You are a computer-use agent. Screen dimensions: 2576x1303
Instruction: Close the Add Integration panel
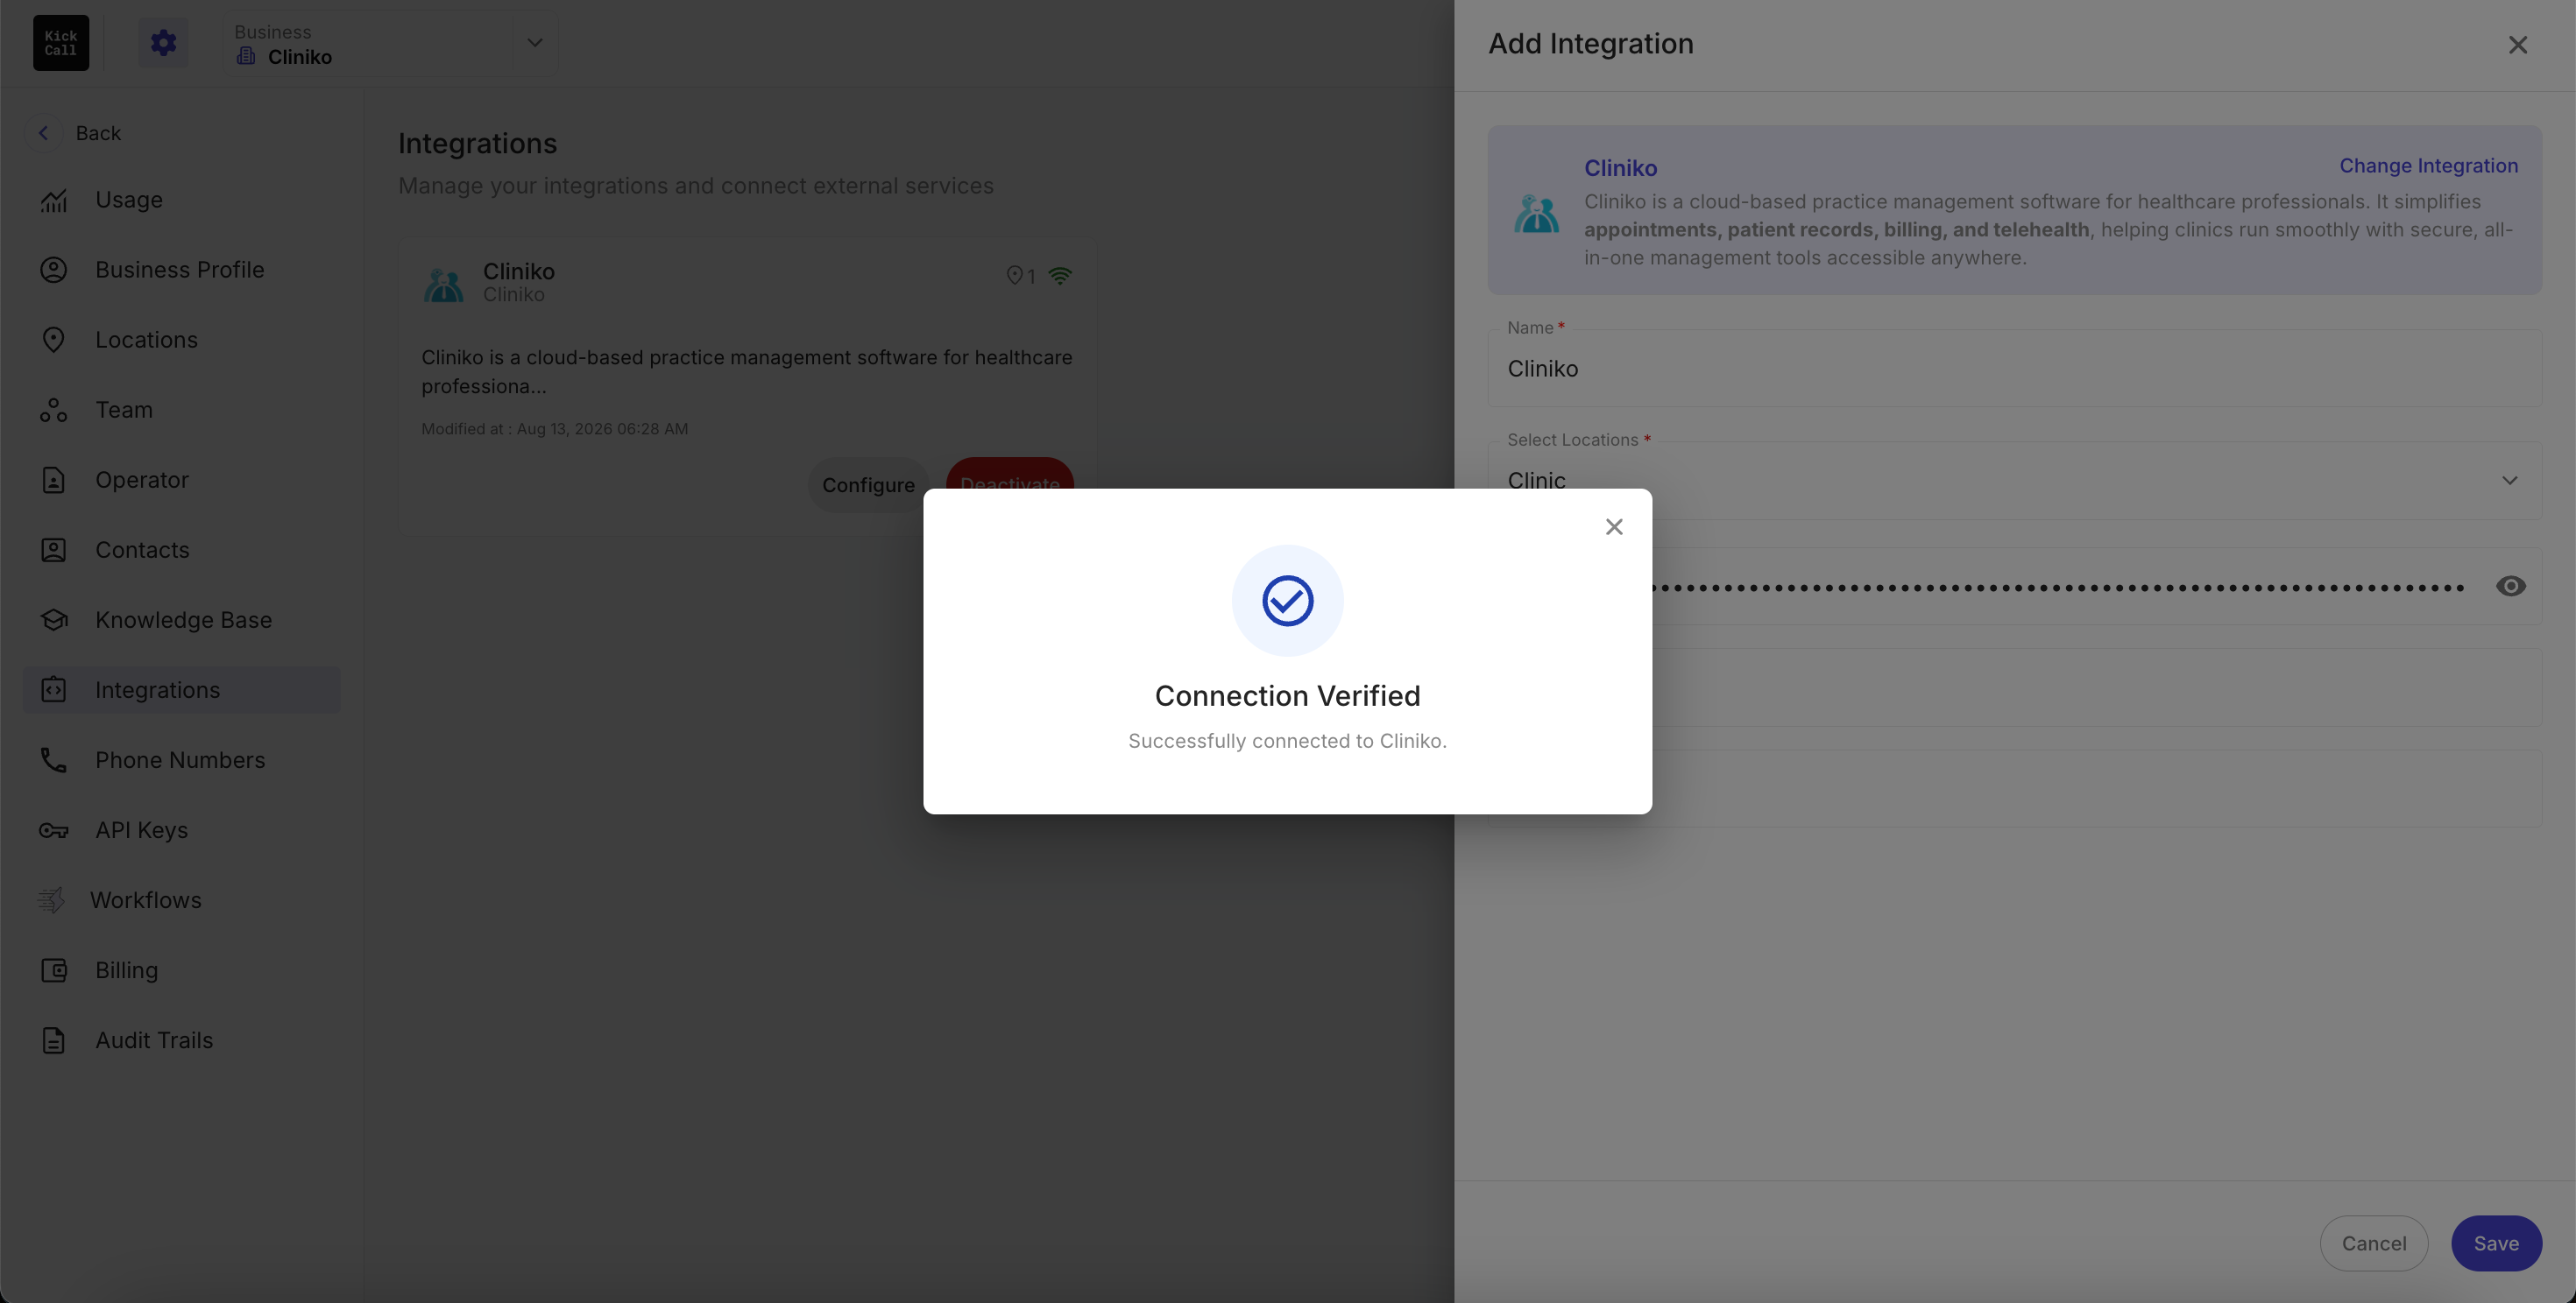coord(2517,45)
